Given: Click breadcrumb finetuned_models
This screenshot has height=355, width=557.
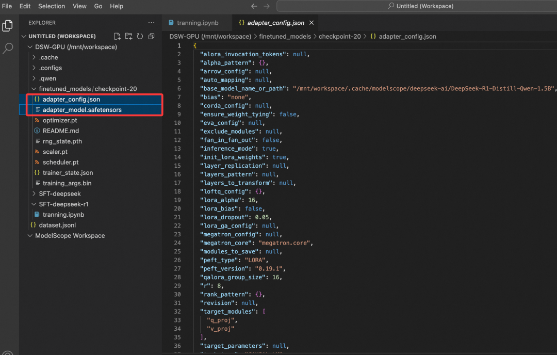Looking at the screenshot, I should point(285,36).
